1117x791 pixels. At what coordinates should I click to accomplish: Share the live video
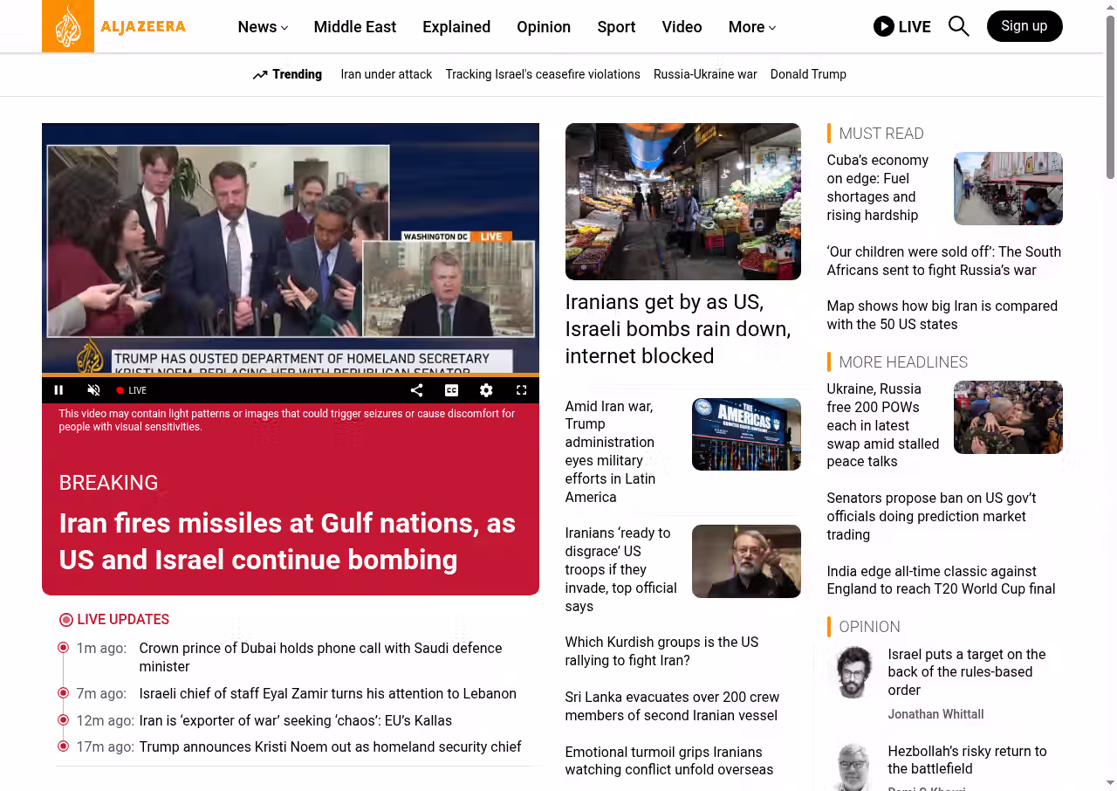416,390
